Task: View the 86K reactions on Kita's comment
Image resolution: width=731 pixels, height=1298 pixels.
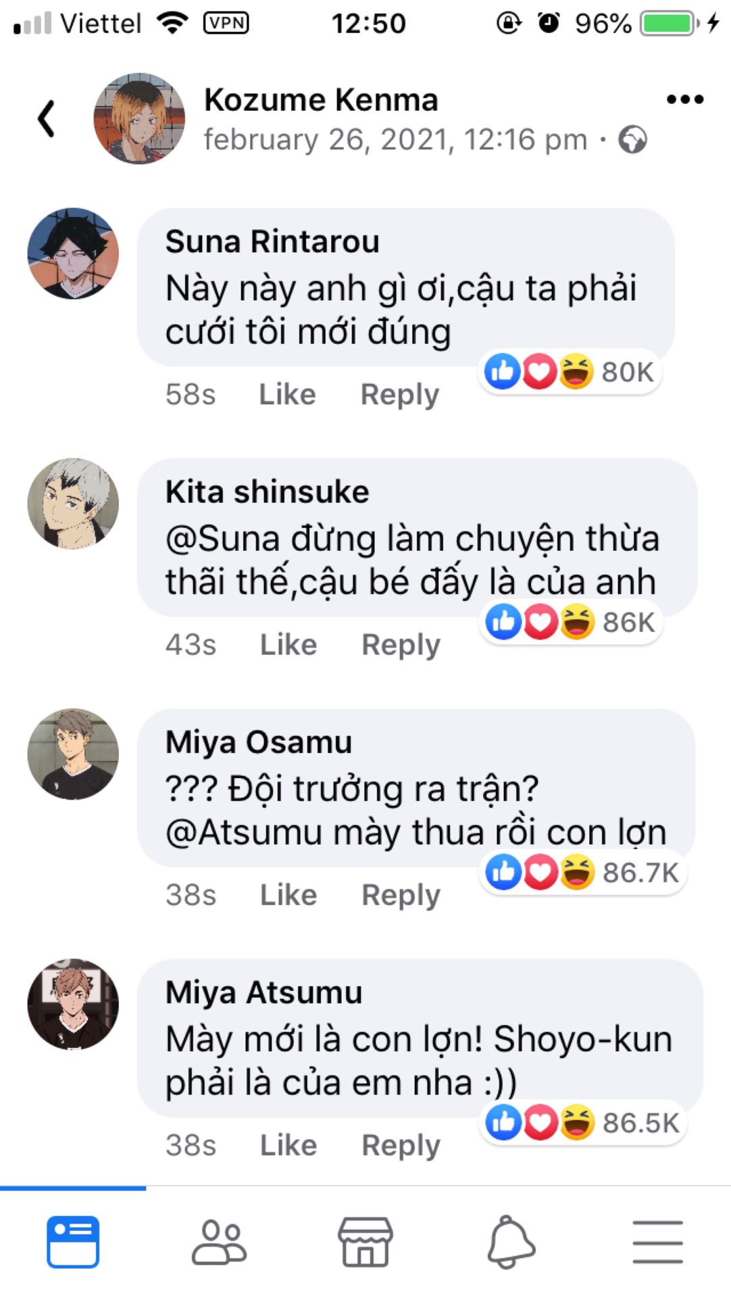Action: coord(571,622)
